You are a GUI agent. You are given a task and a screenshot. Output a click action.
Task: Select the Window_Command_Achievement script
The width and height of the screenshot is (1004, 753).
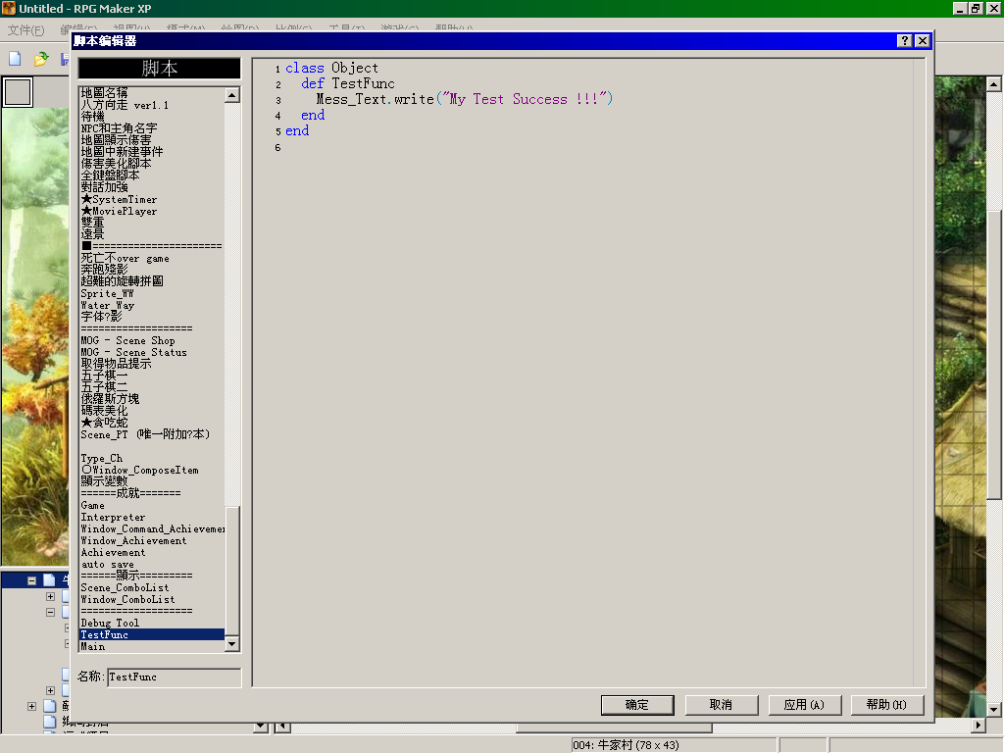pyautogui.click(x=152, y=528)
